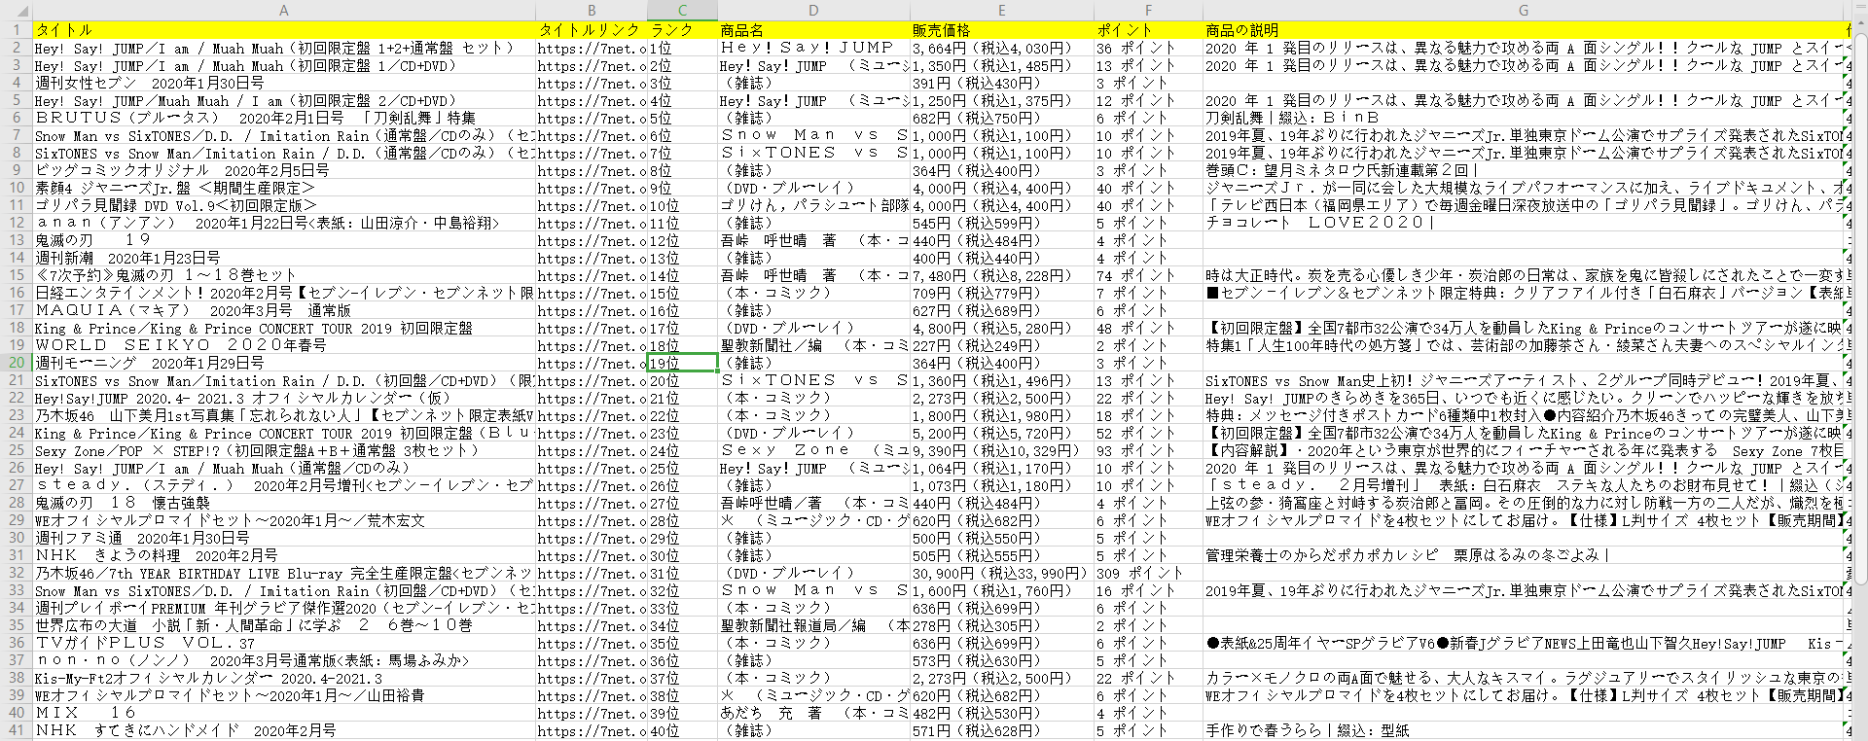Click the column E header
1868x741 pixels.
(1001, 10)
